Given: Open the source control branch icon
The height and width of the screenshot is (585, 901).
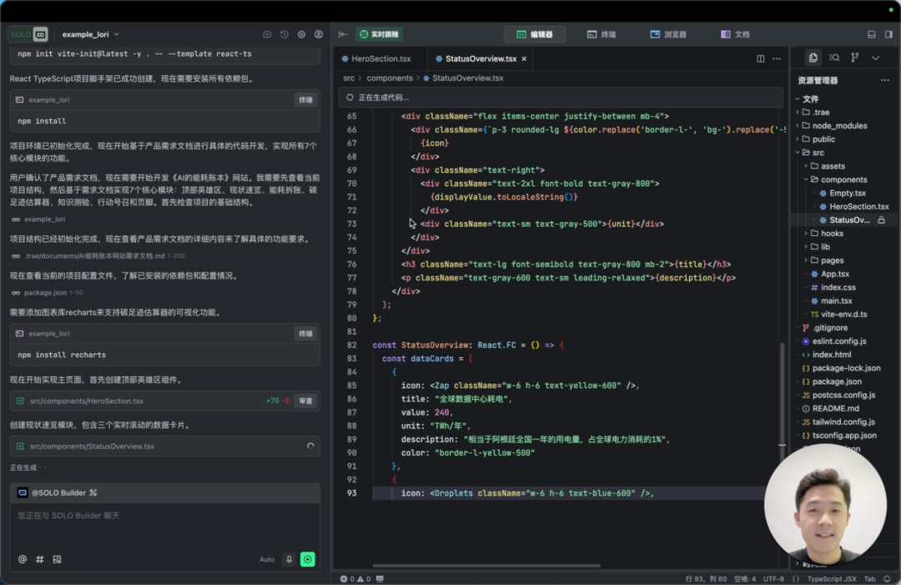Looking at the screenshot, I should [854, 58].
